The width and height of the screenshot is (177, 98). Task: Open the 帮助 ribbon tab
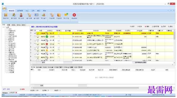tap(45, 11)
